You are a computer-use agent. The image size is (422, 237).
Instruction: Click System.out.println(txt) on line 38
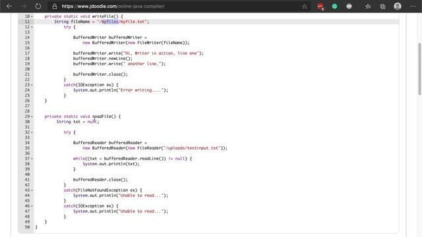coord(111,164)
